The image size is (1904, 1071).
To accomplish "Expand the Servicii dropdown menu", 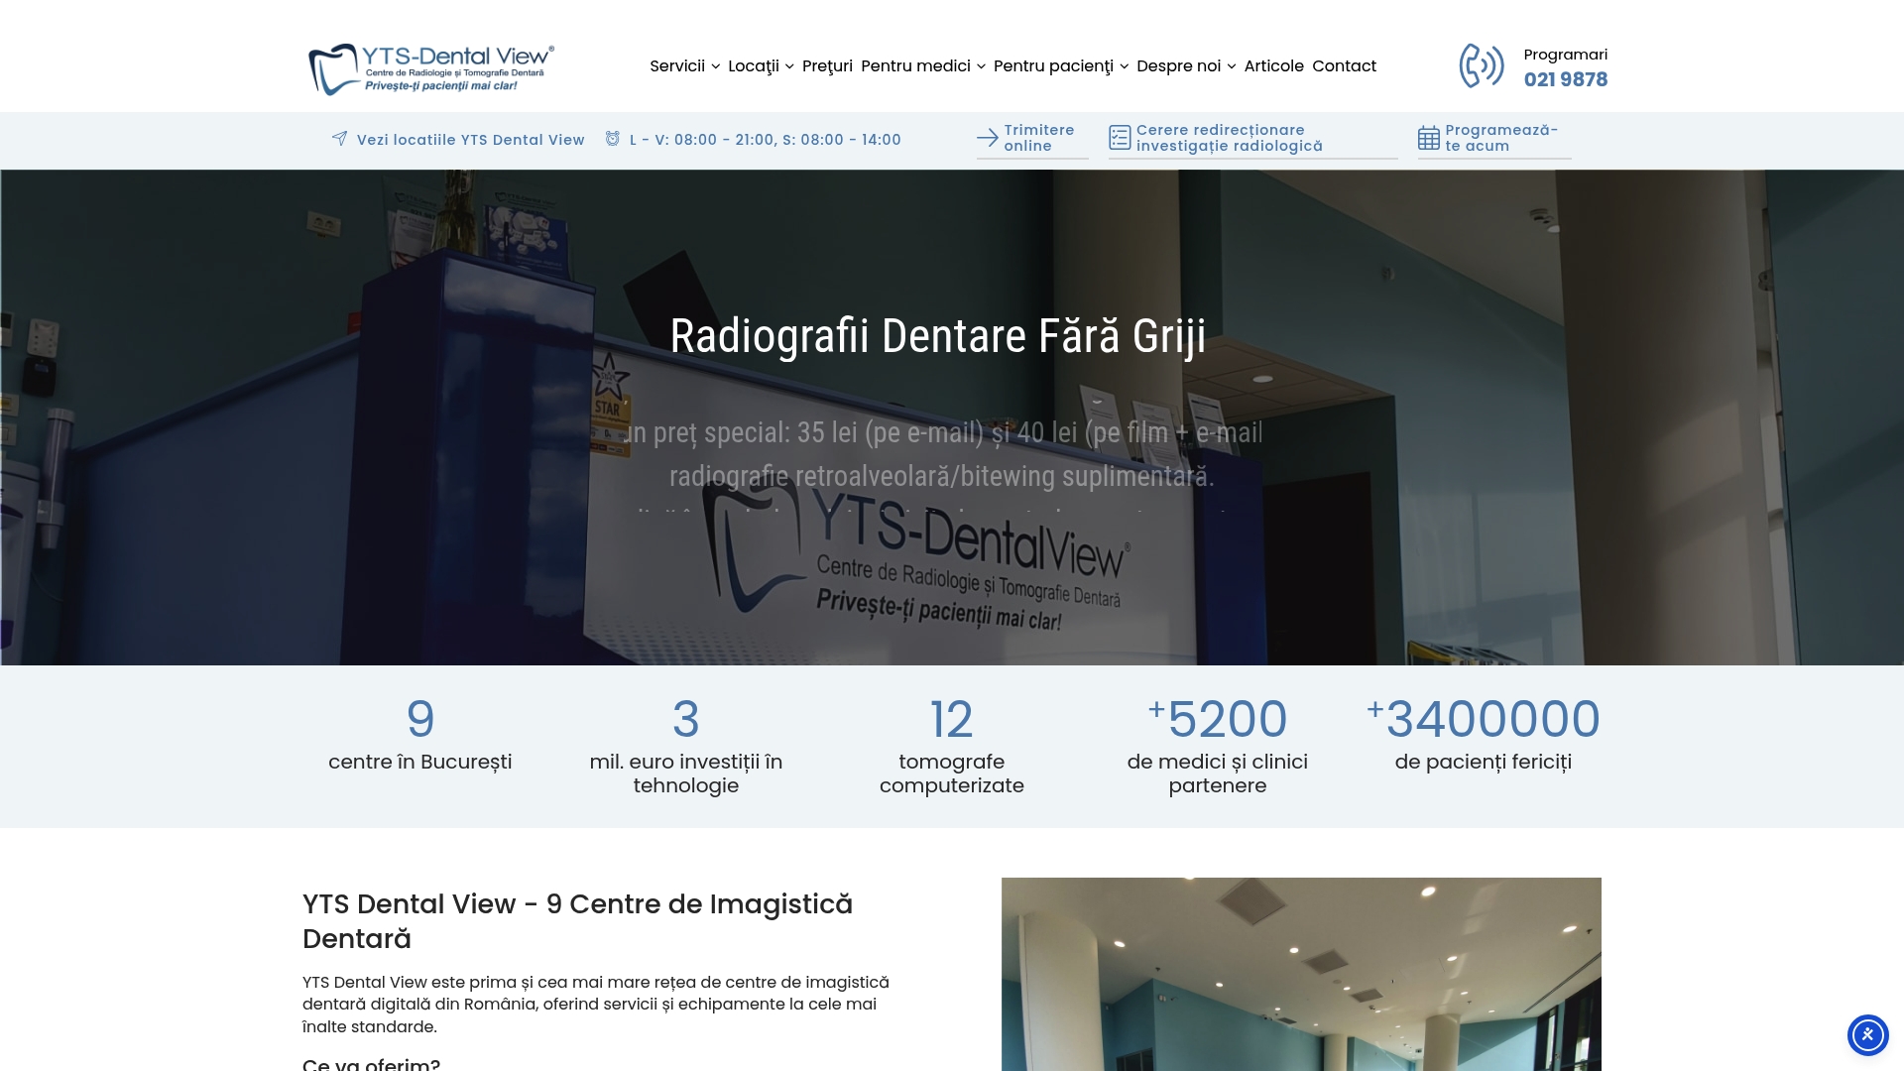I will 683,66.
